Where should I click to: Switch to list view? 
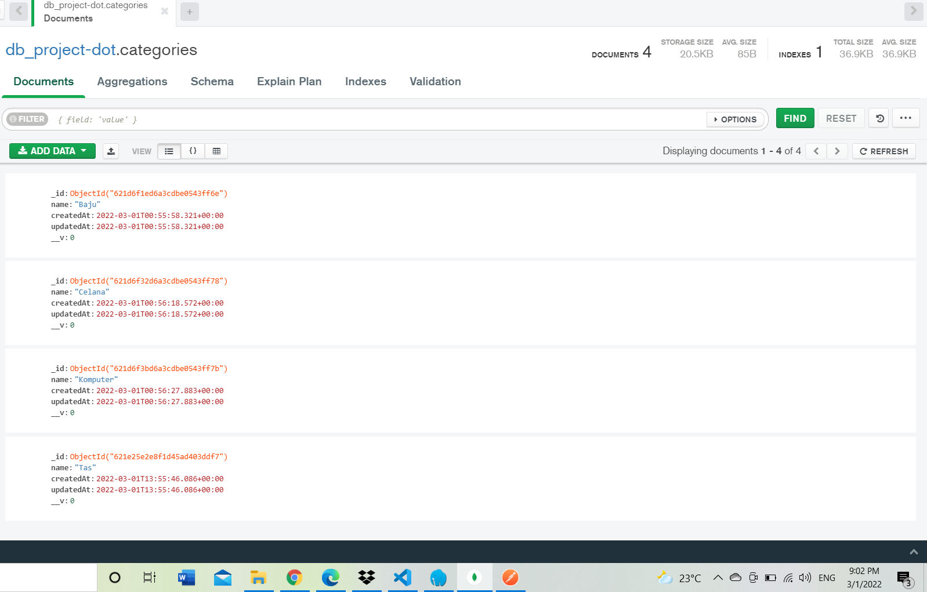tap(169, 151)
